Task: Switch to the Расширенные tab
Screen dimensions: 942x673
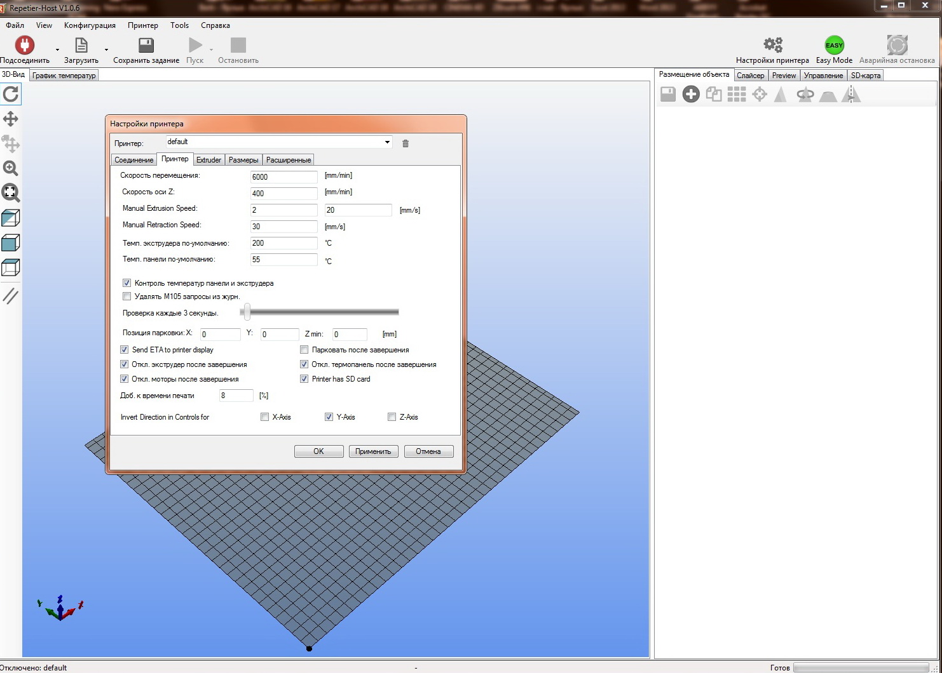Action: tap(289, 160)
